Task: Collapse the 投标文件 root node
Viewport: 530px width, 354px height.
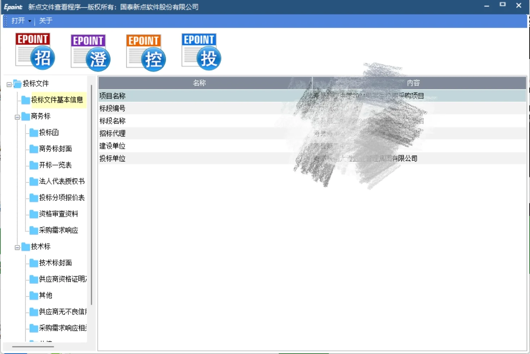Action: coord(9,84)
